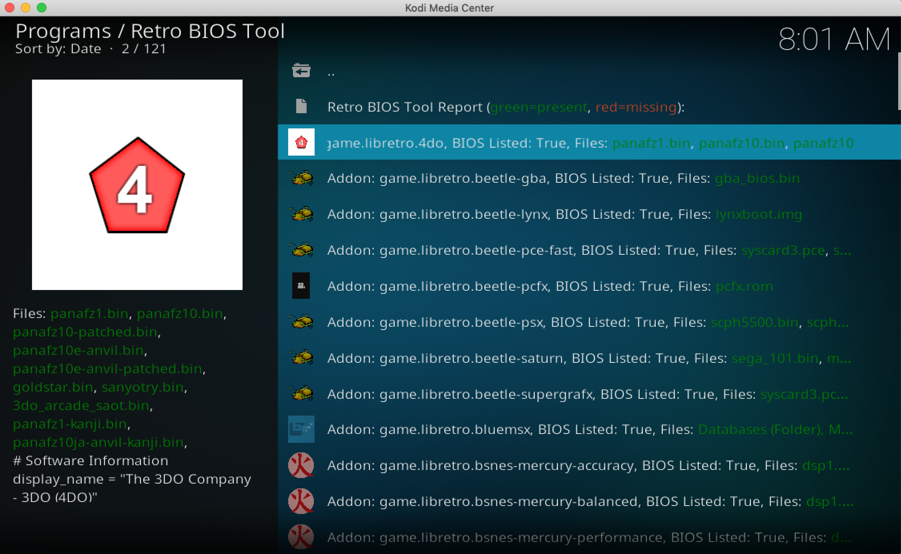This screenshot has height=554, width=901.
Task: Click the bsnes-mercury-accuracy flame icon
Action: coord(301,465)
